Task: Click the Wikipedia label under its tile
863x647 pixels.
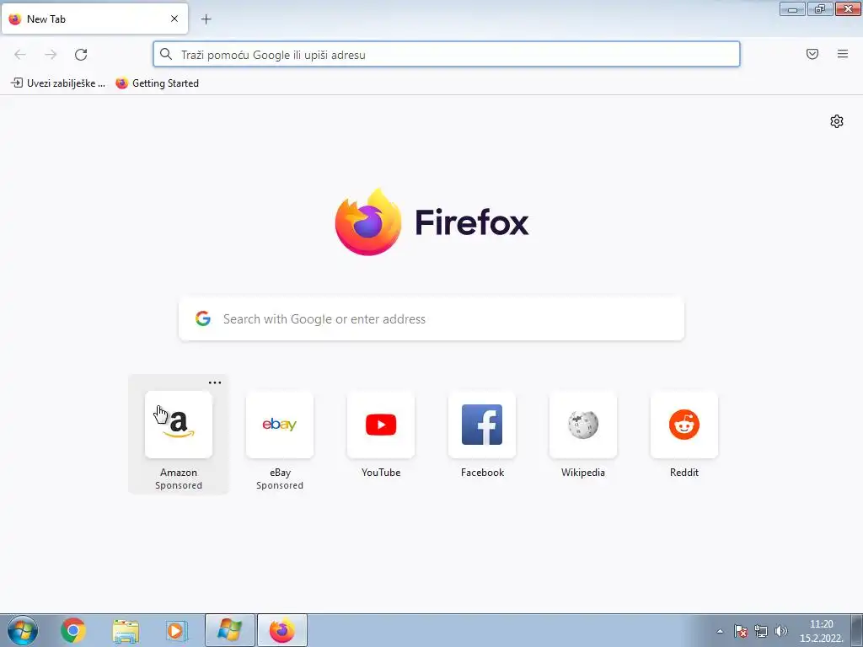Action: pyautogui.click(x=583, y=472)
